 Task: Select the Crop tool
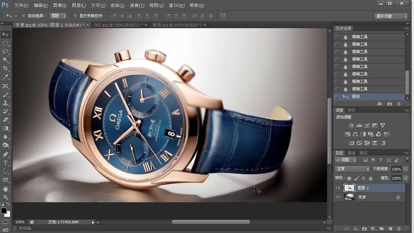coord(5,68)
